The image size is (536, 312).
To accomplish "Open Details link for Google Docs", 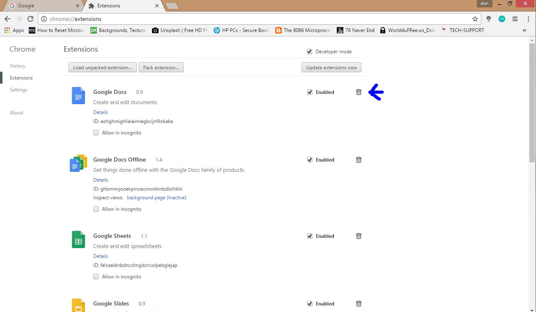I will pos(101,112).
